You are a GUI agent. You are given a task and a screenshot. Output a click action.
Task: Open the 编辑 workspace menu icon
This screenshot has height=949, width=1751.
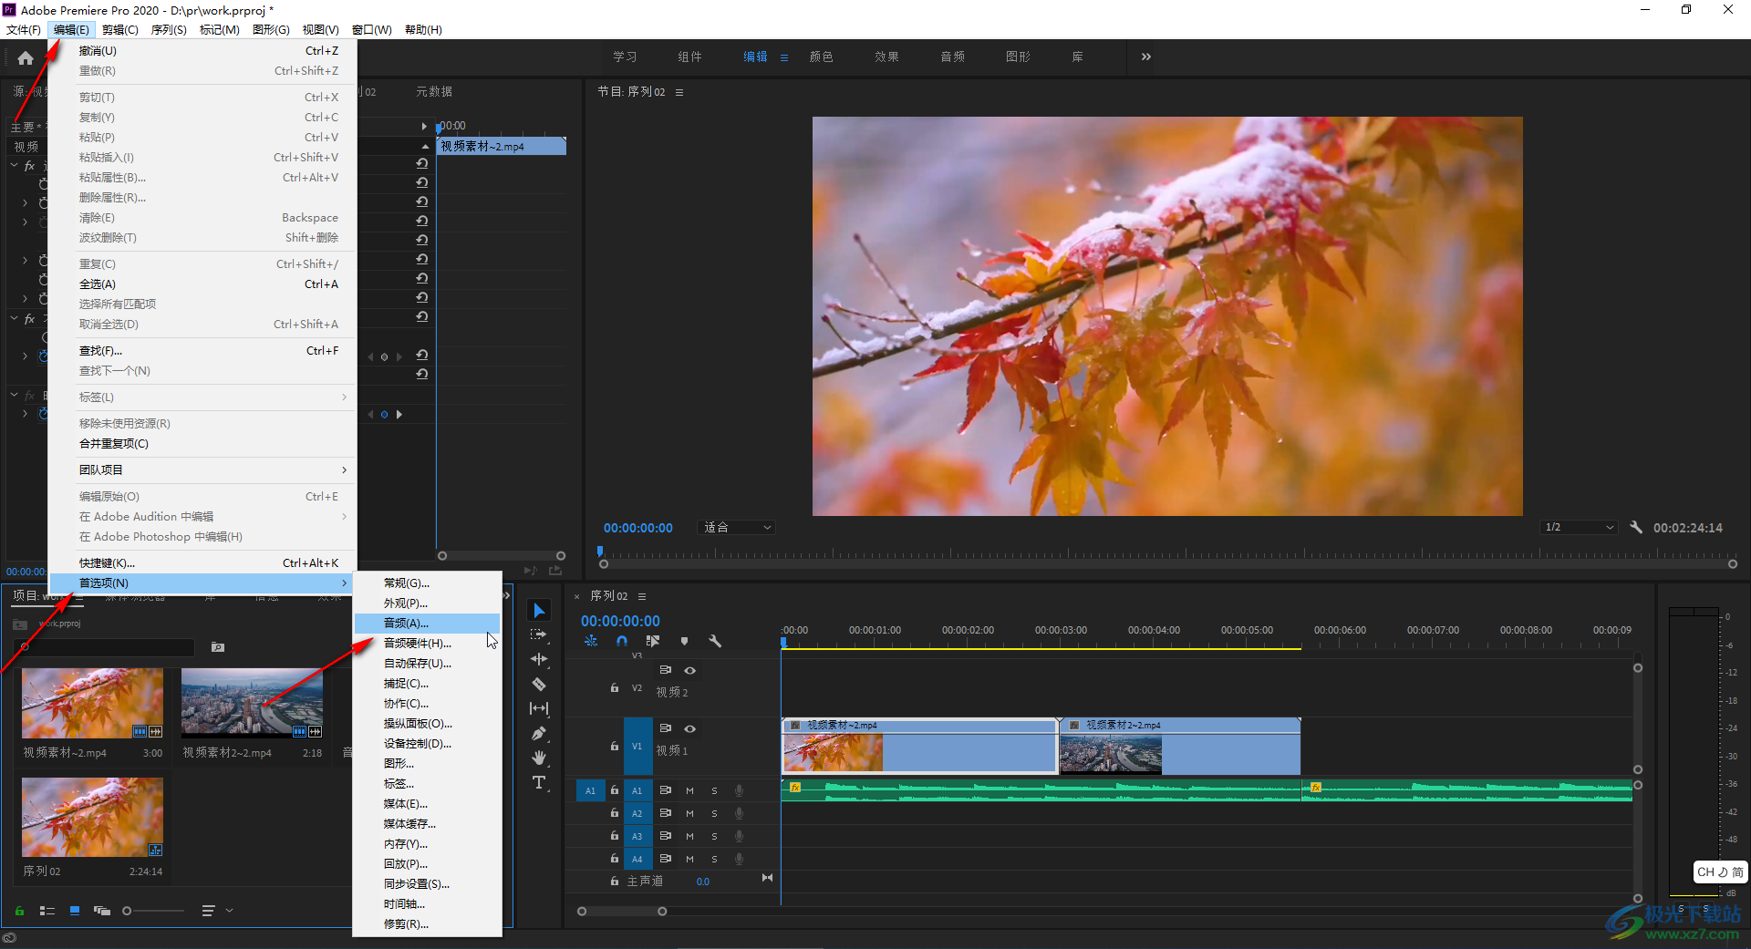pos(784,57)
